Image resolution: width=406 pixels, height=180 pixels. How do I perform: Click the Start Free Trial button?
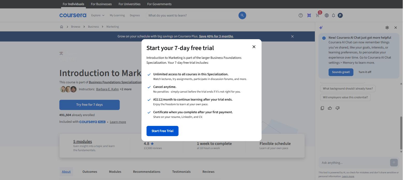[162, 131]
